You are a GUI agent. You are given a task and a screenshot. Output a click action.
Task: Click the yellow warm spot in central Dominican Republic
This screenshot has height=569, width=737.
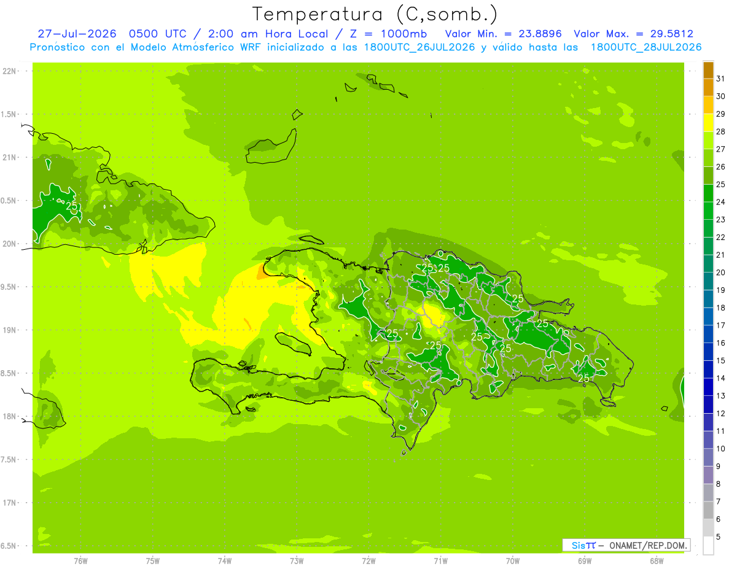[435, 315]
